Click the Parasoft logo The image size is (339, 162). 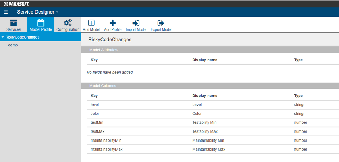16,4
